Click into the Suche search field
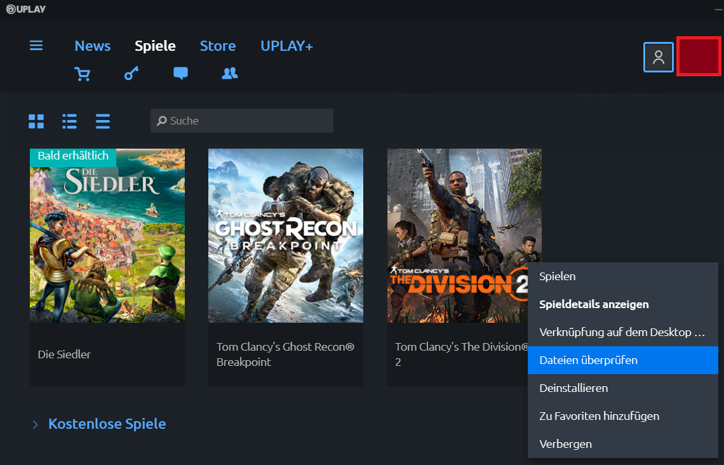 pos(242,121)
